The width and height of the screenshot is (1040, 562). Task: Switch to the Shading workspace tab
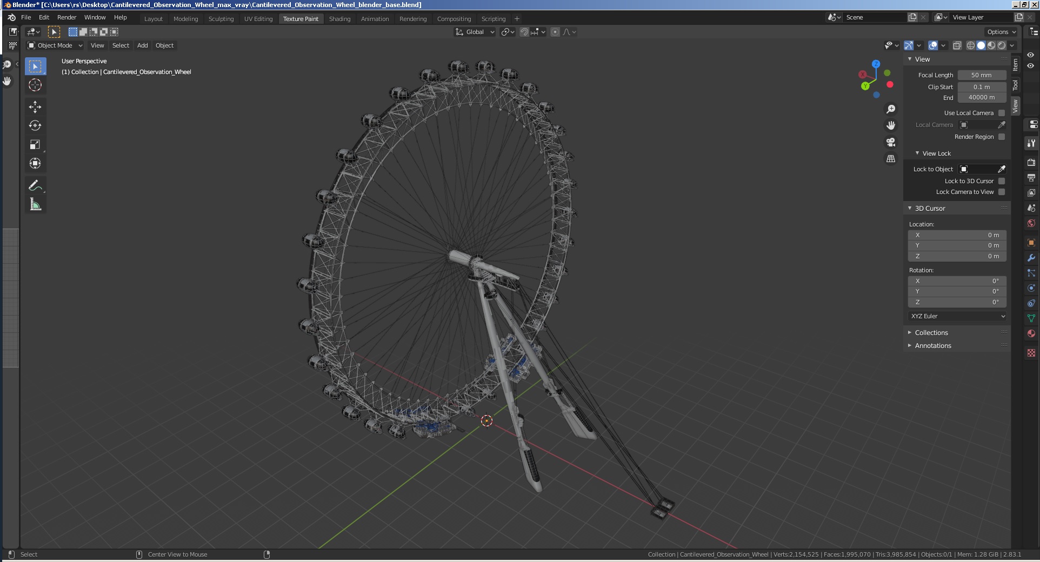click(x=339, y=19)
